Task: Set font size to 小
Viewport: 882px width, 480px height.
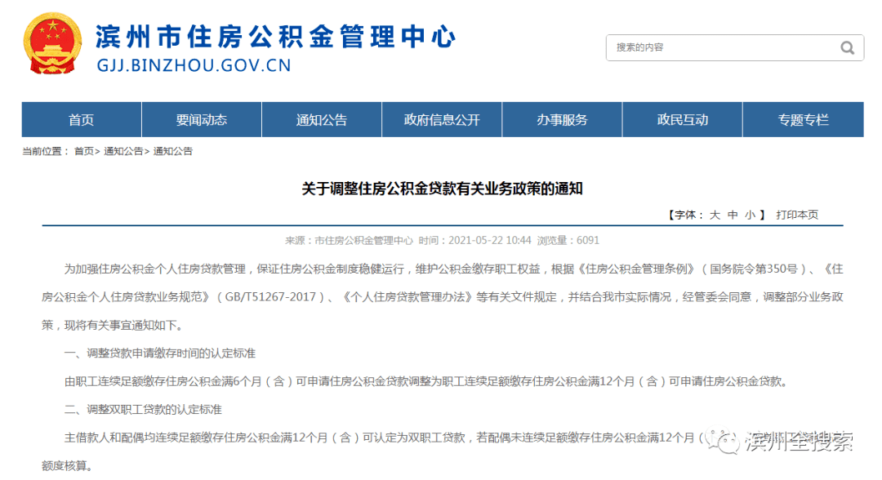Action: (750, 215)
